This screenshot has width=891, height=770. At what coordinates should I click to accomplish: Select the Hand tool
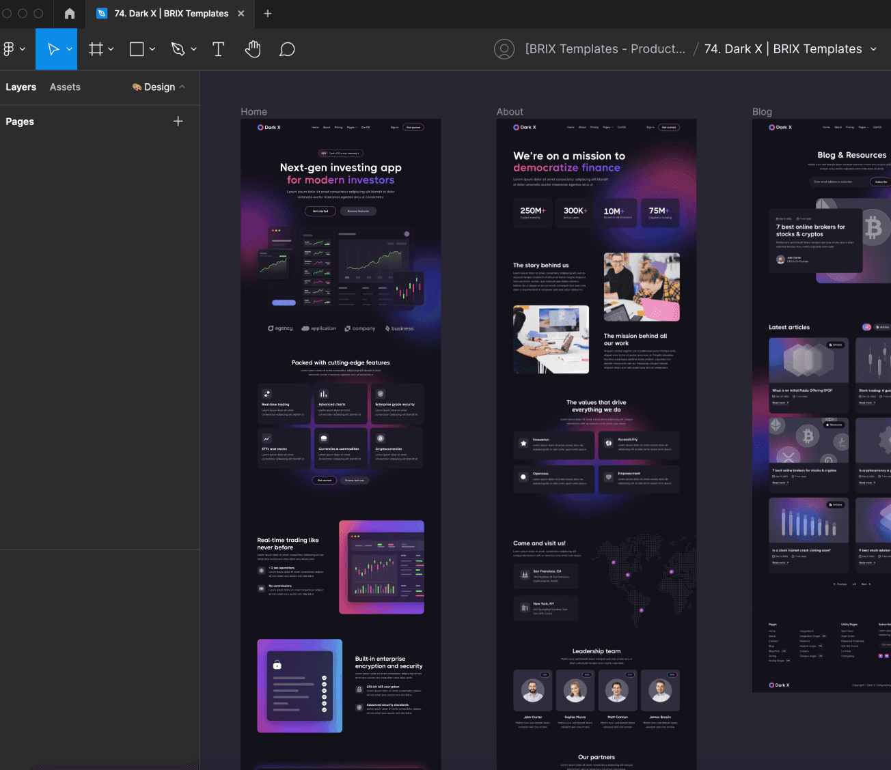coord(253,48)
